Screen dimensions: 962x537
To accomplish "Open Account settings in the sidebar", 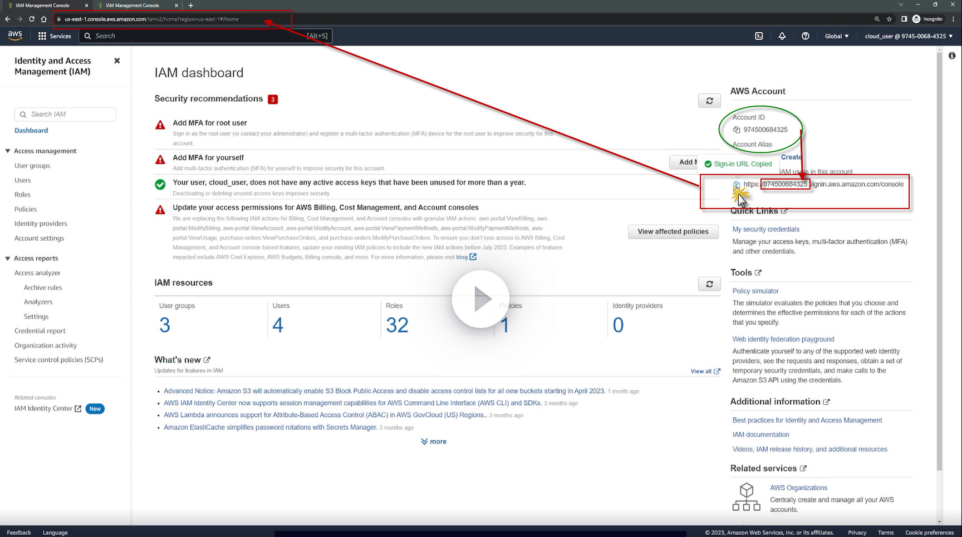I will pos(39,238).
